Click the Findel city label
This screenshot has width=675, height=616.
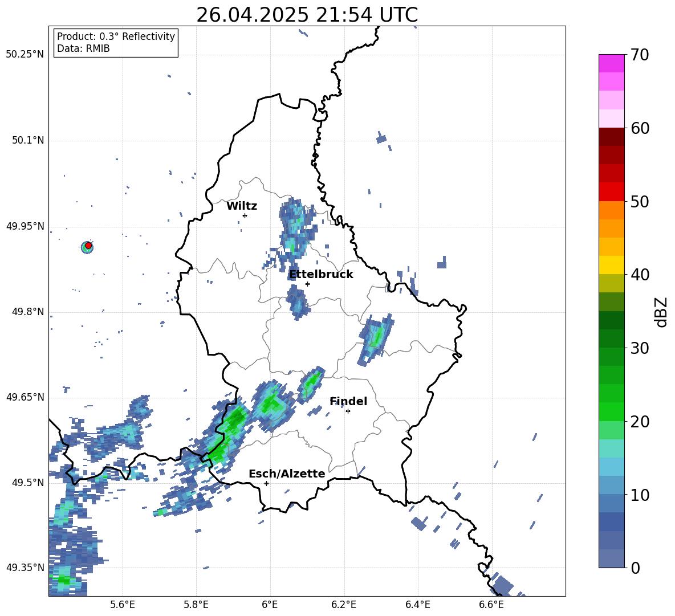tap(348, 401)
